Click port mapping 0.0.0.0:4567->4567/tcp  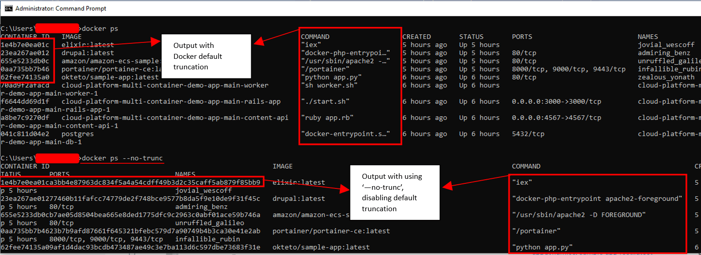click(x=556, y=118)
